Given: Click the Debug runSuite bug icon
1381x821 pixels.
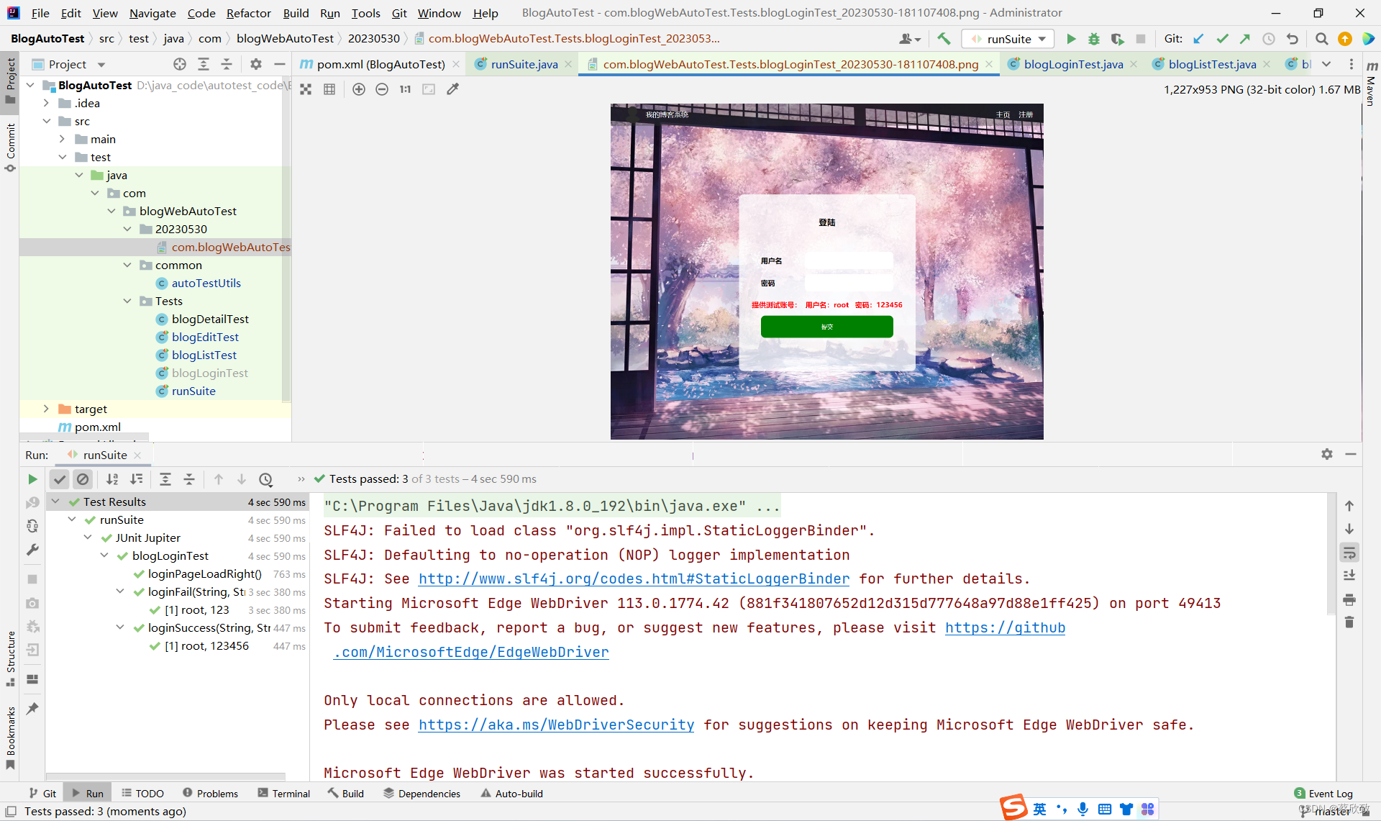Looking at the screenshot, I should [x=1094, y=39].
